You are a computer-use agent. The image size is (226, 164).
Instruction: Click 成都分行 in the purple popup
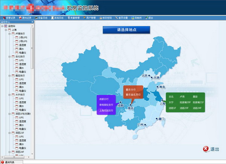[x=104, y=99]
